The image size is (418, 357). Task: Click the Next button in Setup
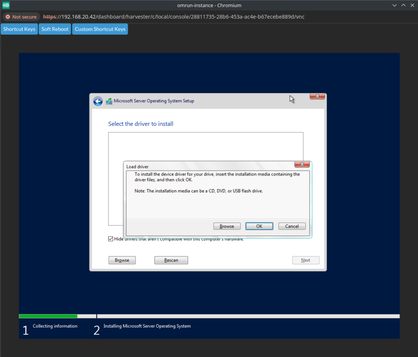[306, 260]
